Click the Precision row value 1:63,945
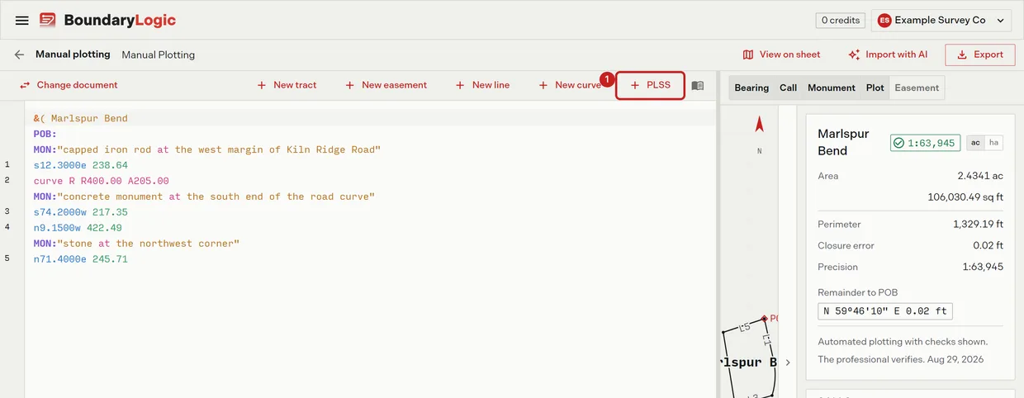This screenshot has width=1024, height=398. pyautogui.click(x=983, y=267)
